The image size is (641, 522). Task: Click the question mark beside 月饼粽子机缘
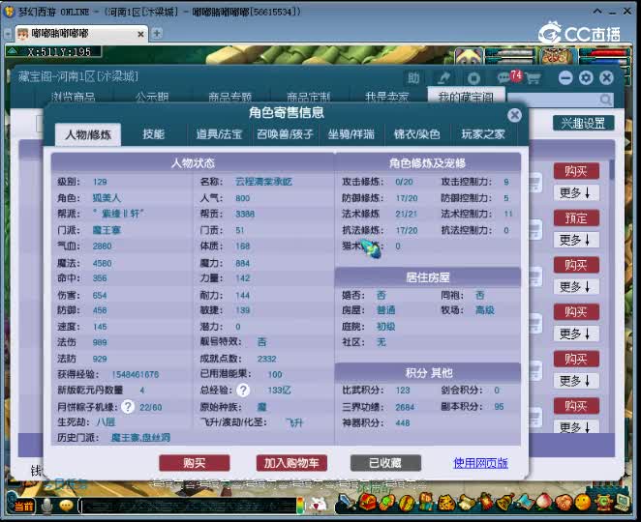point(128,407)
